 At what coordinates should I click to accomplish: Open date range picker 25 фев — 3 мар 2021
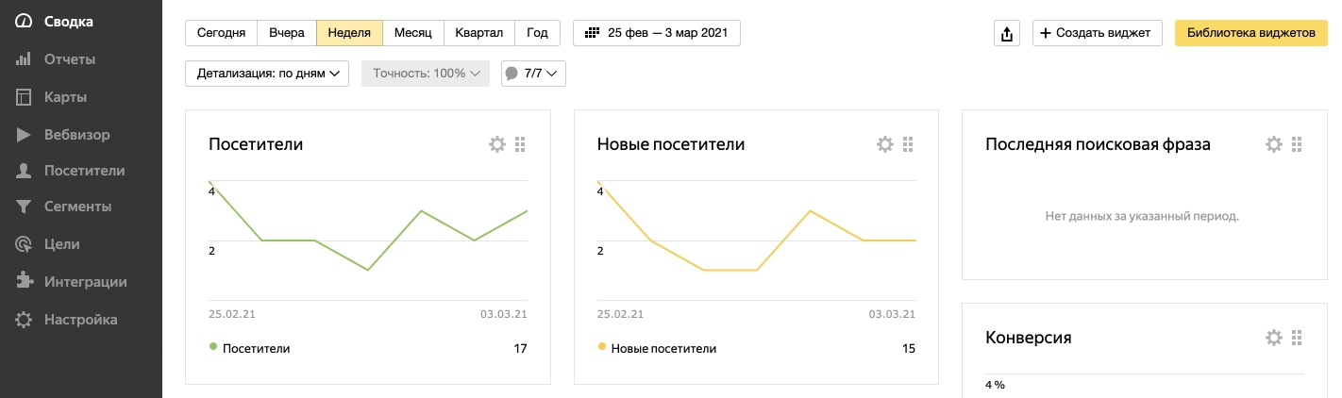click(x=657, y=33)
